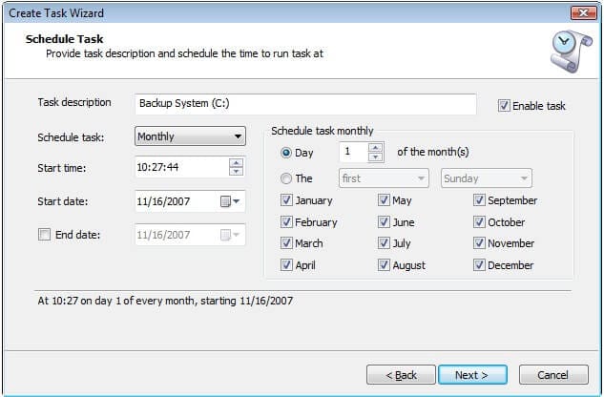This screenshot has width=604, height=397.
Task: Click the Task description text field
Action: [305, 104]
